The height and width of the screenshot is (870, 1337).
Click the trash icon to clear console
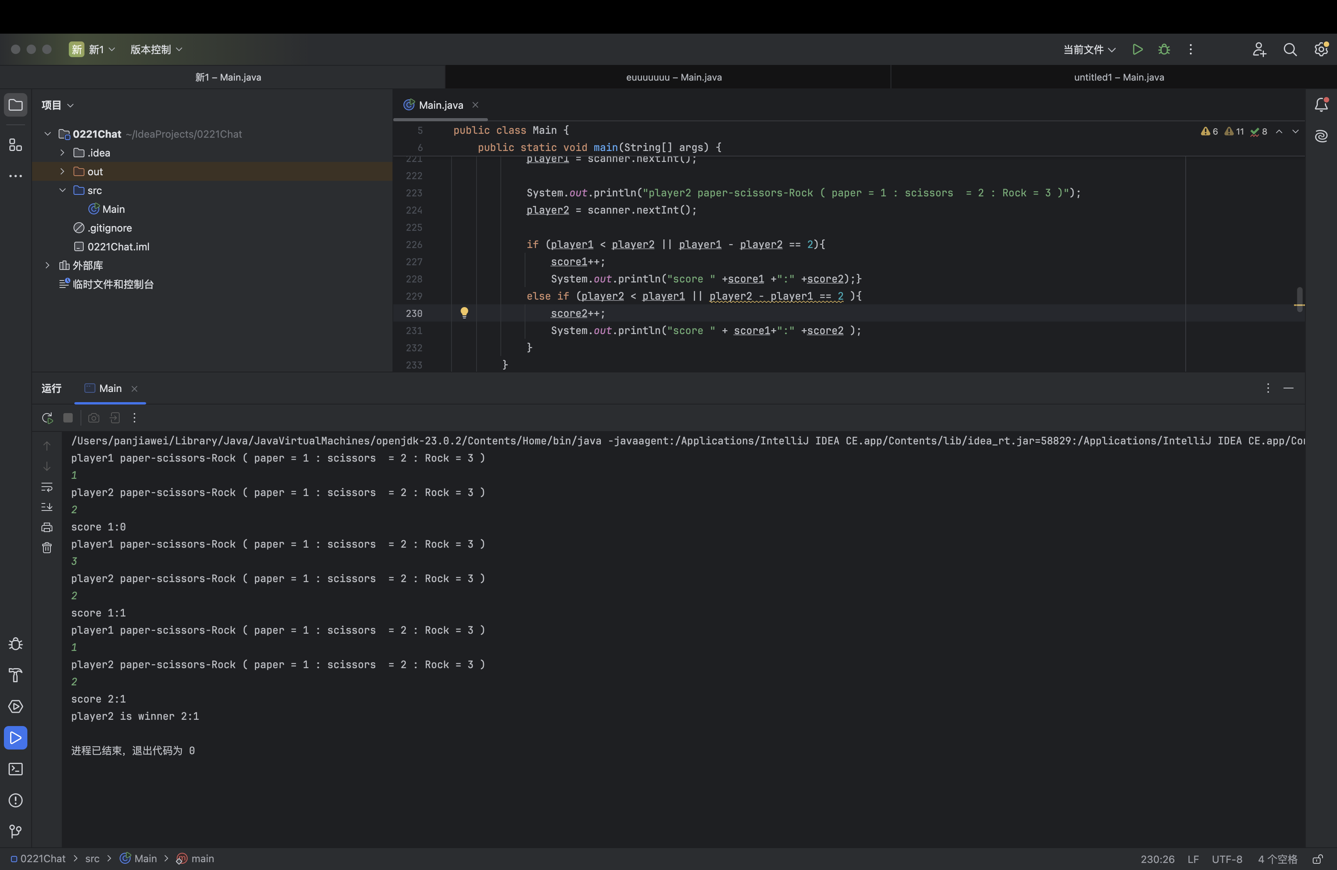pyautogui.click(x=47, y=548)
